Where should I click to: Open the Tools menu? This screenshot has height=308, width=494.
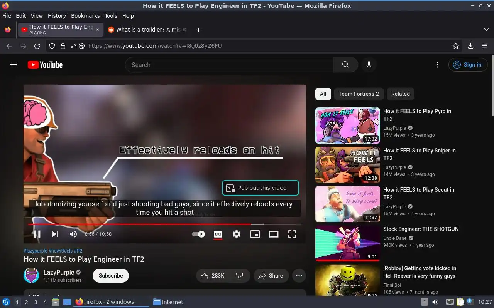(111, 16)
